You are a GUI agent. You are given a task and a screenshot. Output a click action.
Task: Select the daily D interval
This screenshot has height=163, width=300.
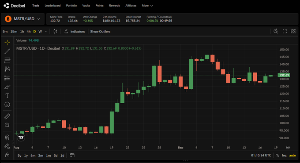34,32
